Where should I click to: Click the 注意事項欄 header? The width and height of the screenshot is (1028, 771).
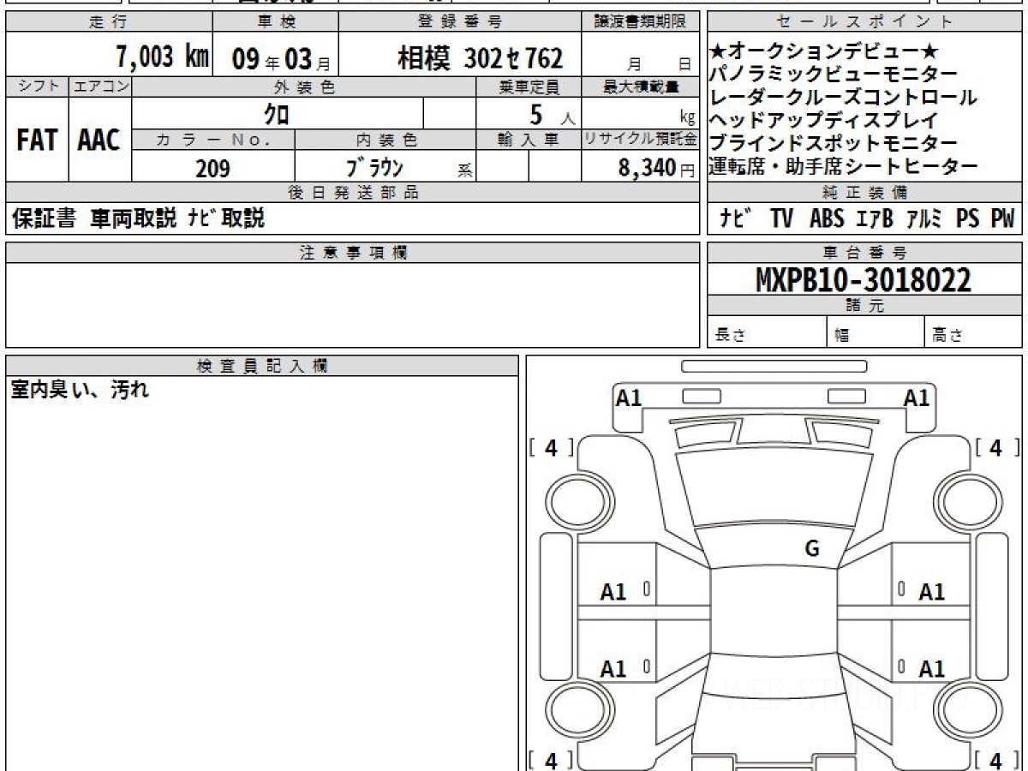(x=352, y=253)
